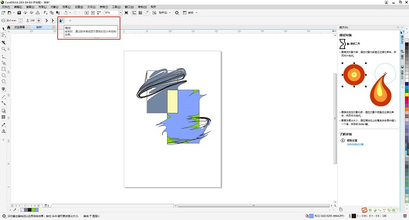Open the help topic link in Hints
409x220 pixels.
point(355,144)
